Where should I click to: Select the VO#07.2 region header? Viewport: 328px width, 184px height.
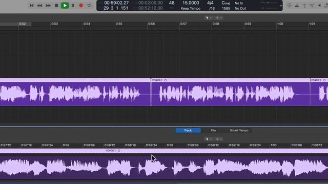[319, 80]
